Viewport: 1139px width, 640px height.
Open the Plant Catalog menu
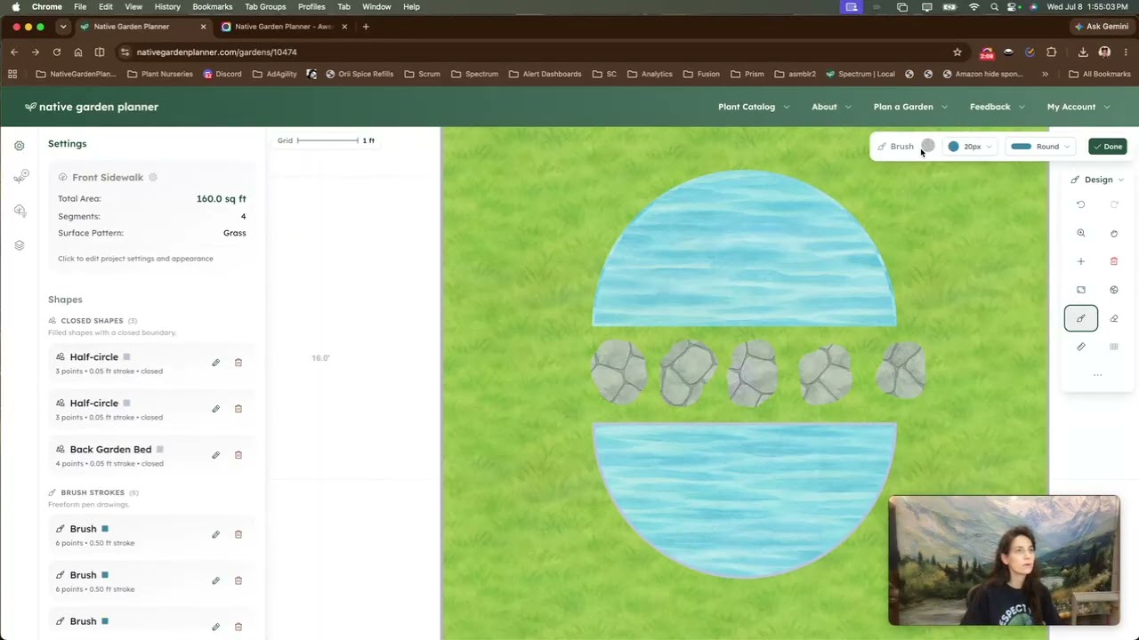[x=753, y=107]
